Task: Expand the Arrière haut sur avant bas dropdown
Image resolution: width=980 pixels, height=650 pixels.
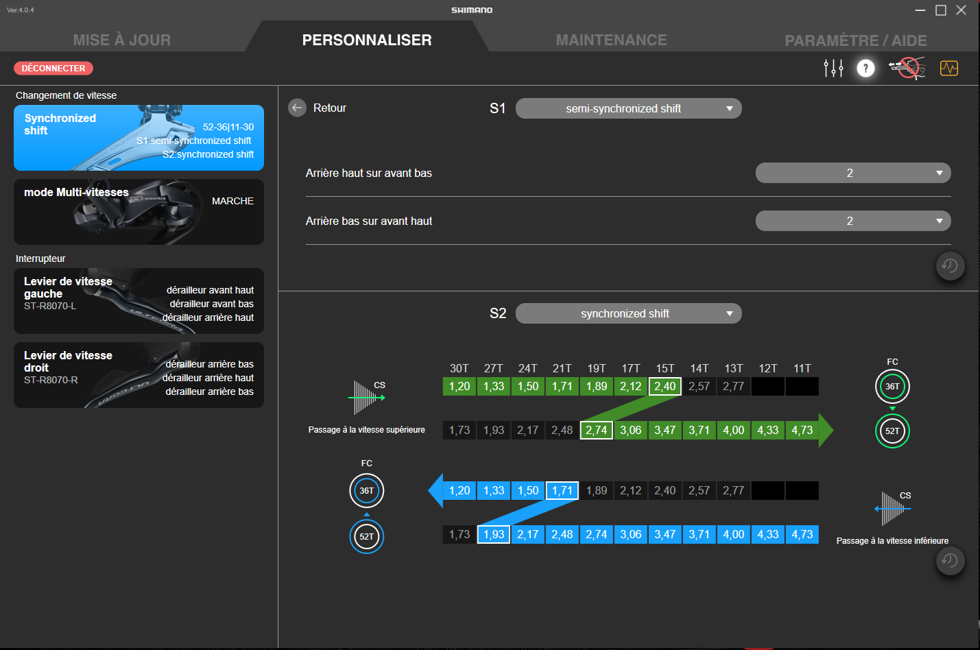Action: [852, 173]
